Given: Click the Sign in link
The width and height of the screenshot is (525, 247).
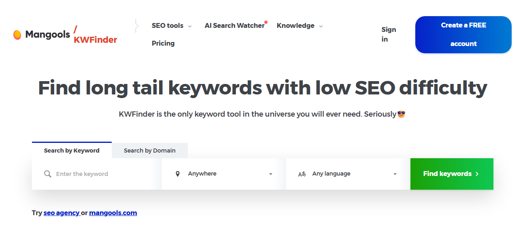Looking at the screenshot, I should [x=388, y=34].
